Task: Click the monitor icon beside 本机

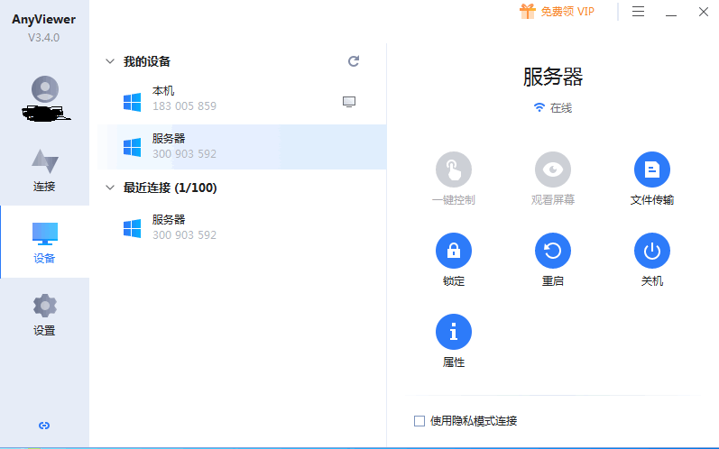Action: point(349,102)
